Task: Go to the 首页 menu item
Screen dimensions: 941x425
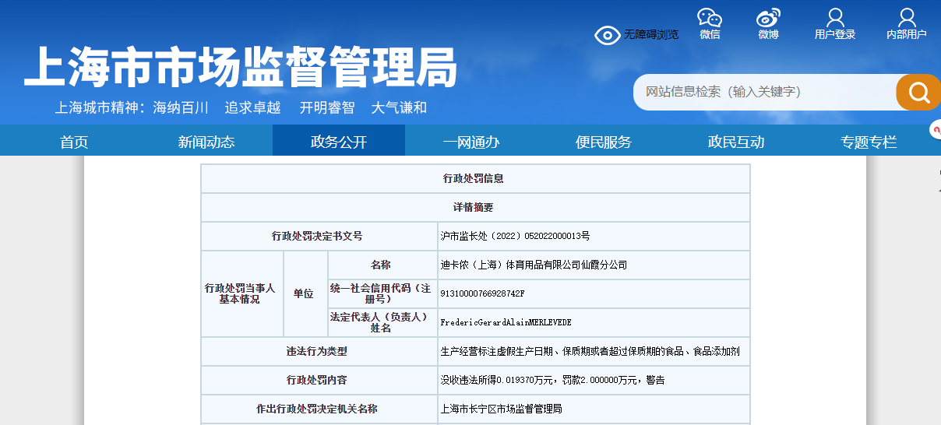Action: coord(74,142)
